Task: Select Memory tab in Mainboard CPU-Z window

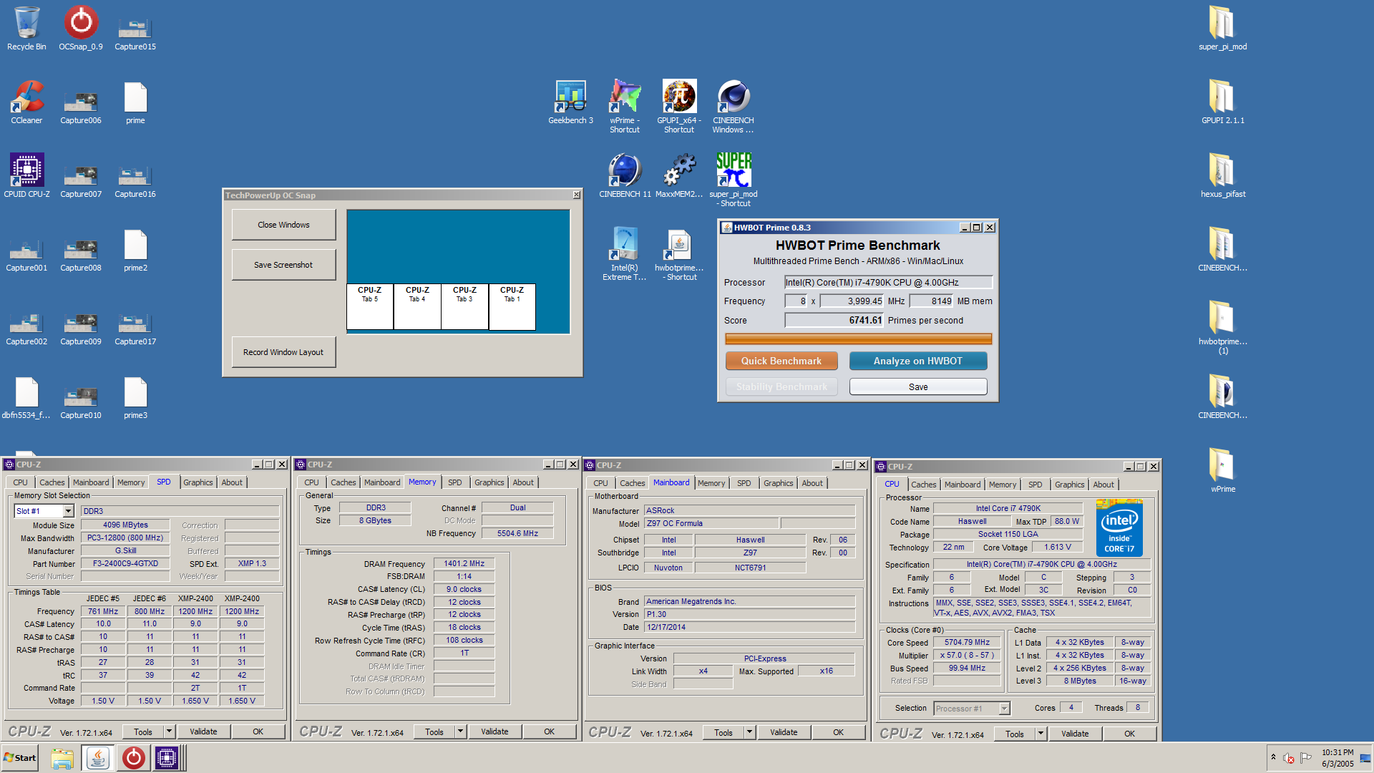Action: click(x=711, y=483)
